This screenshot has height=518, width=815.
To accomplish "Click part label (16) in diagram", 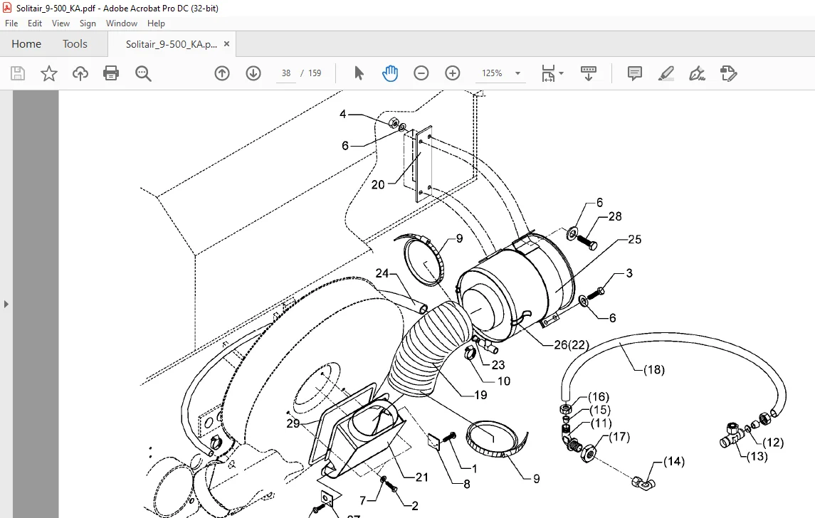I will click(599, 398).
